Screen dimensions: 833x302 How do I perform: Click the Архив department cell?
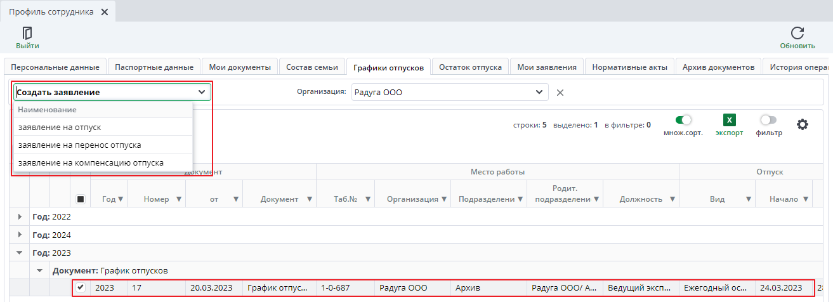point(489,287)
